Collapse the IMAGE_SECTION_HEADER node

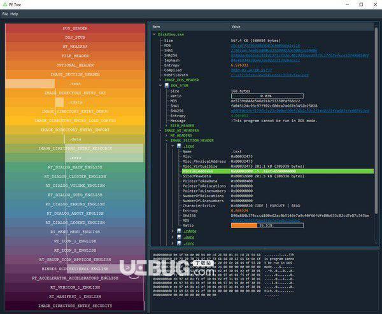coord(166,140)
